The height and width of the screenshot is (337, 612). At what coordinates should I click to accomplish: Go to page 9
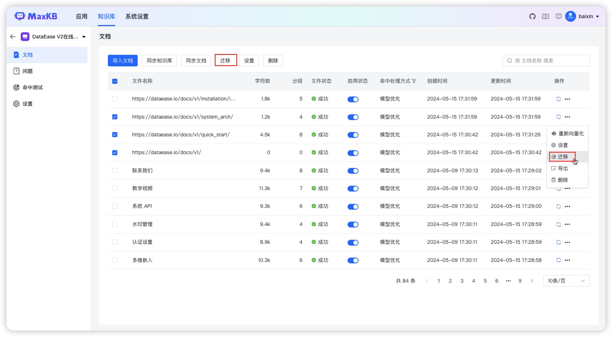tap(520, 281)
